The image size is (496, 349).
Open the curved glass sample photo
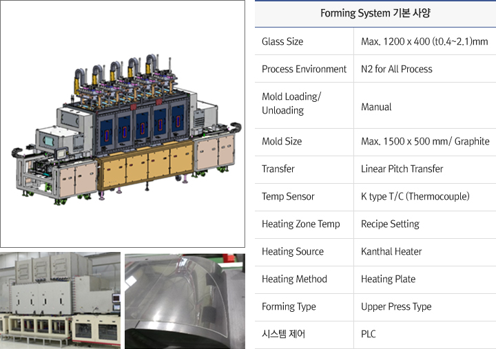tap(185, 302)
